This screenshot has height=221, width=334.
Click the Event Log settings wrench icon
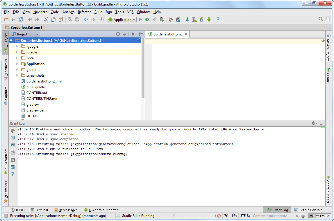tap(13, 131)
